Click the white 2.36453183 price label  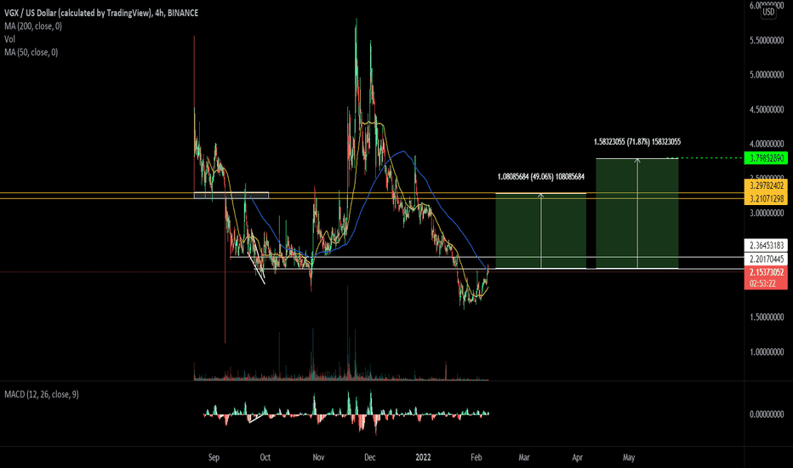[x=766, y=245]
